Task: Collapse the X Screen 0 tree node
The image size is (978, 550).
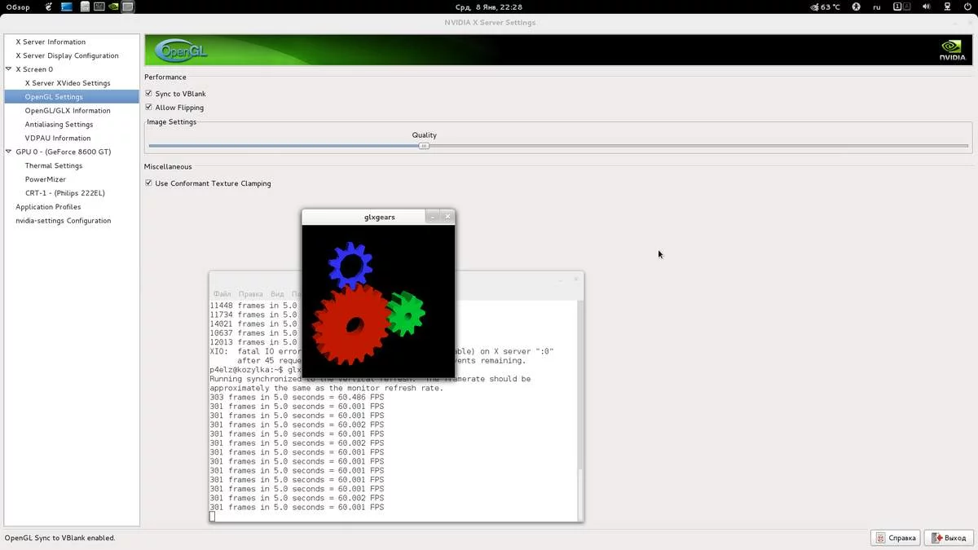Action: [x=8, y=69]
